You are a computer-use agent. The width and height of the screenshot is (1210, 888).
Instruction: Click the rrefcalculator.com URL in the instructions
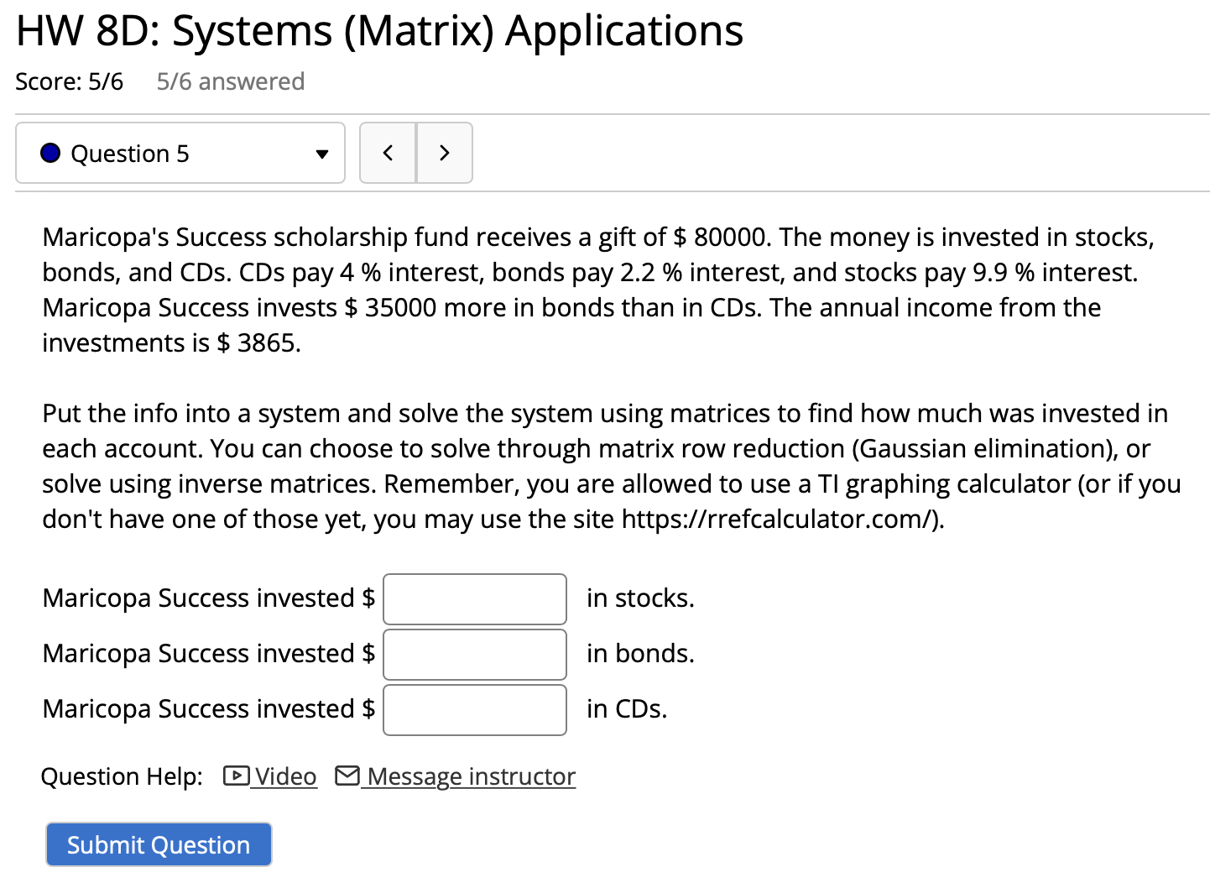coord(778,519)
